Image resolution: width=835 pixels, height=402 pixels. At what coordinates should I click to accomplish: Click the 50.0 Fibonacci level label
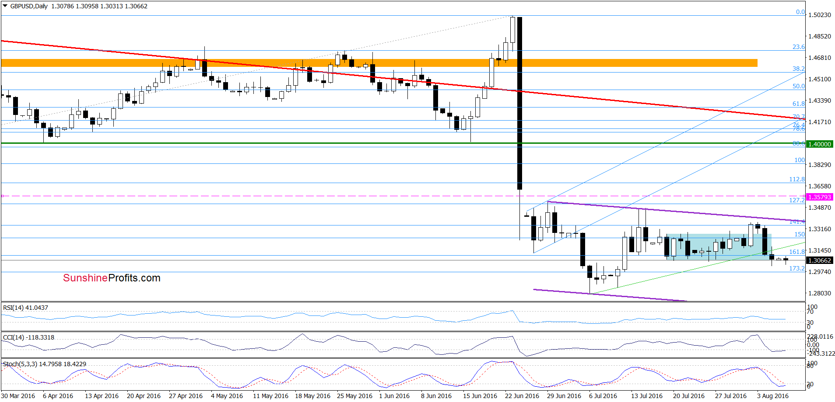[x=799, y=86]
